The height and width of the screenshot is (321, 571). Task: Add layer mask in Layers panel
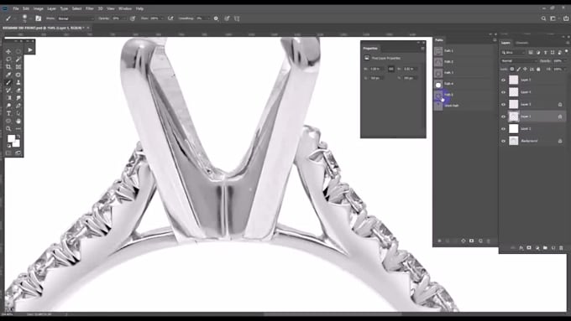point(529,247)
